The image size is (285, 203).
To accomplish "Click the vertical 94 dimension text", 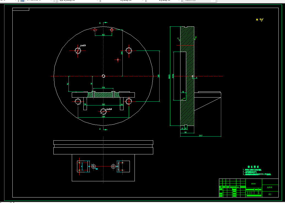I will [x=68, y=84].
